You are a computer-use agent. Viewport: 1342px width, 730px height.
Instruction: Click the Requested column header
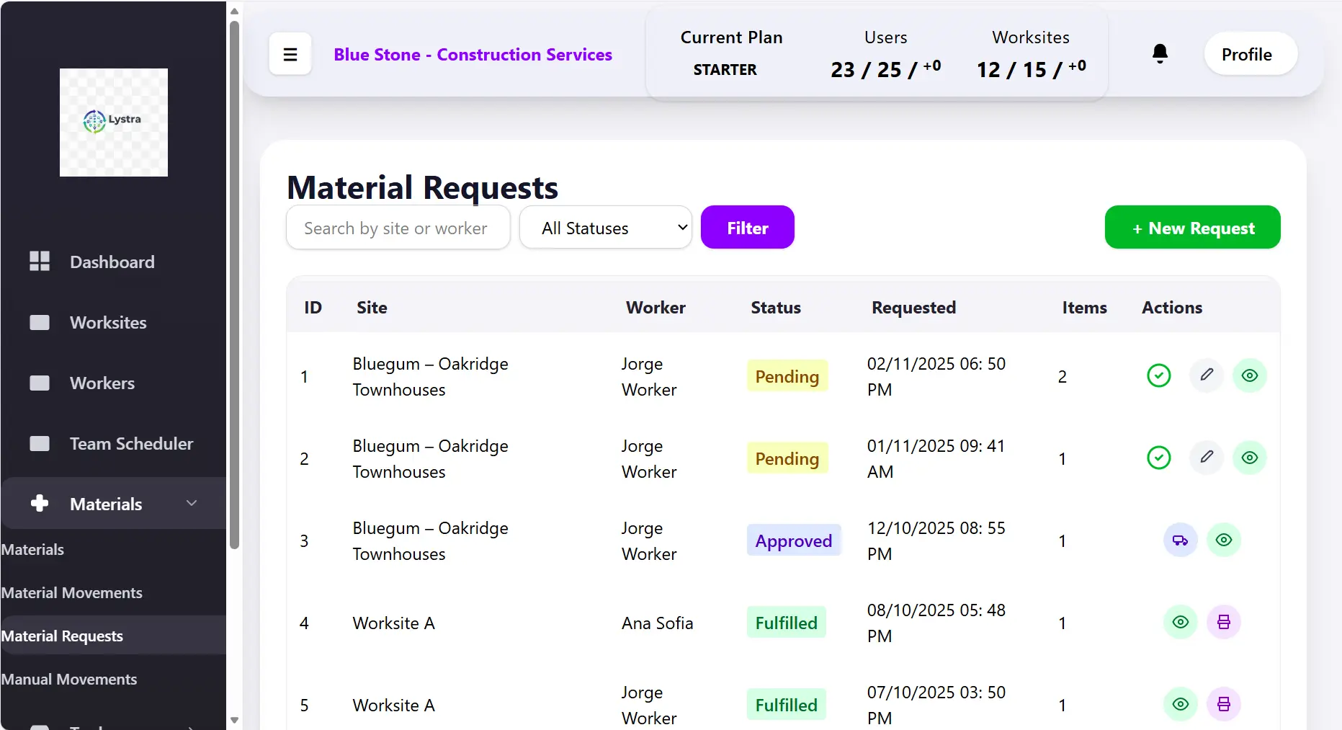914,308
